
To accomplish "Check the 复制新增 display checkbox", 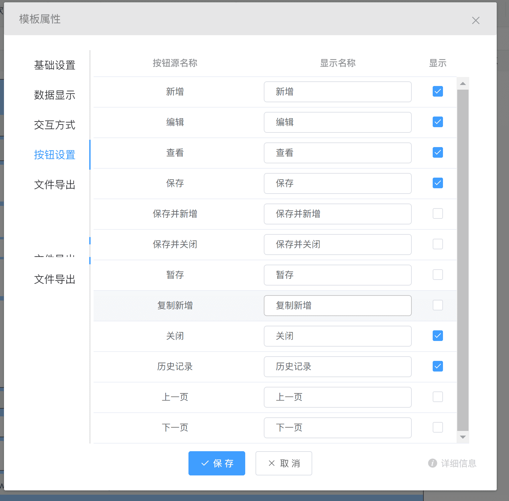I will pos(438,305).
